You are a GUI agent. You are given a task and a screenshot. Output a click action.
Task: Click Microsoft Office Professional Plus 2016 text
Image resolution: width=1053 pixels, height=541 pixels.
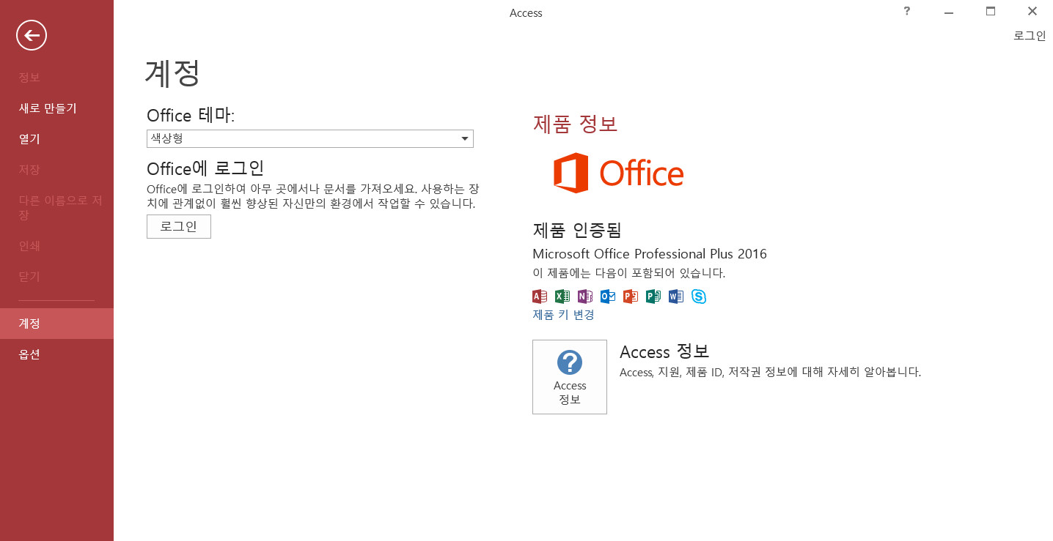pyautogui.click(x=650, y=254)
